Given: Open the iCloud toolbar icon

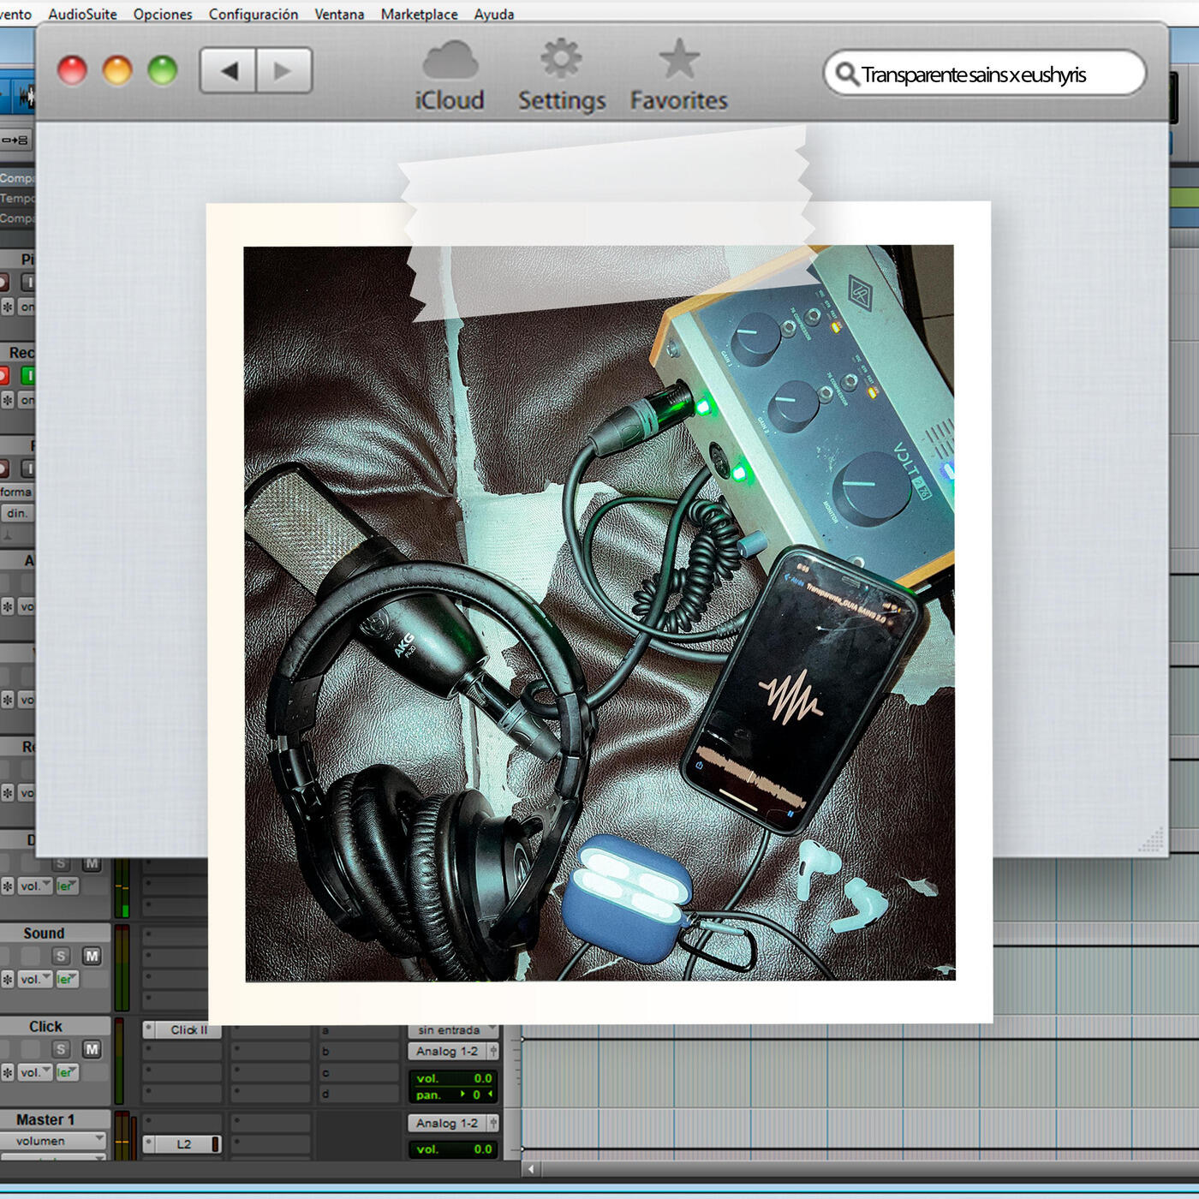Looking at the screenshot, I should (450, 75).
